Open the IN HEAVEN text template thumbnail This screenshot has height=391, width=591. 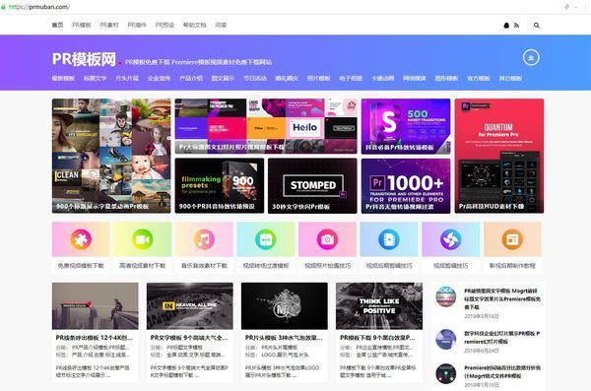pos(190,306)
